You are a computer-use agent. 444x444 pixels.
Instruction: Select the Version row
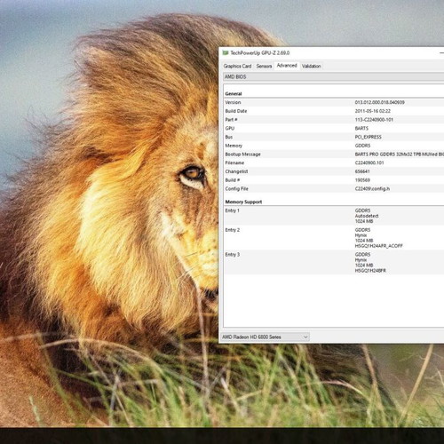(334, 102)
